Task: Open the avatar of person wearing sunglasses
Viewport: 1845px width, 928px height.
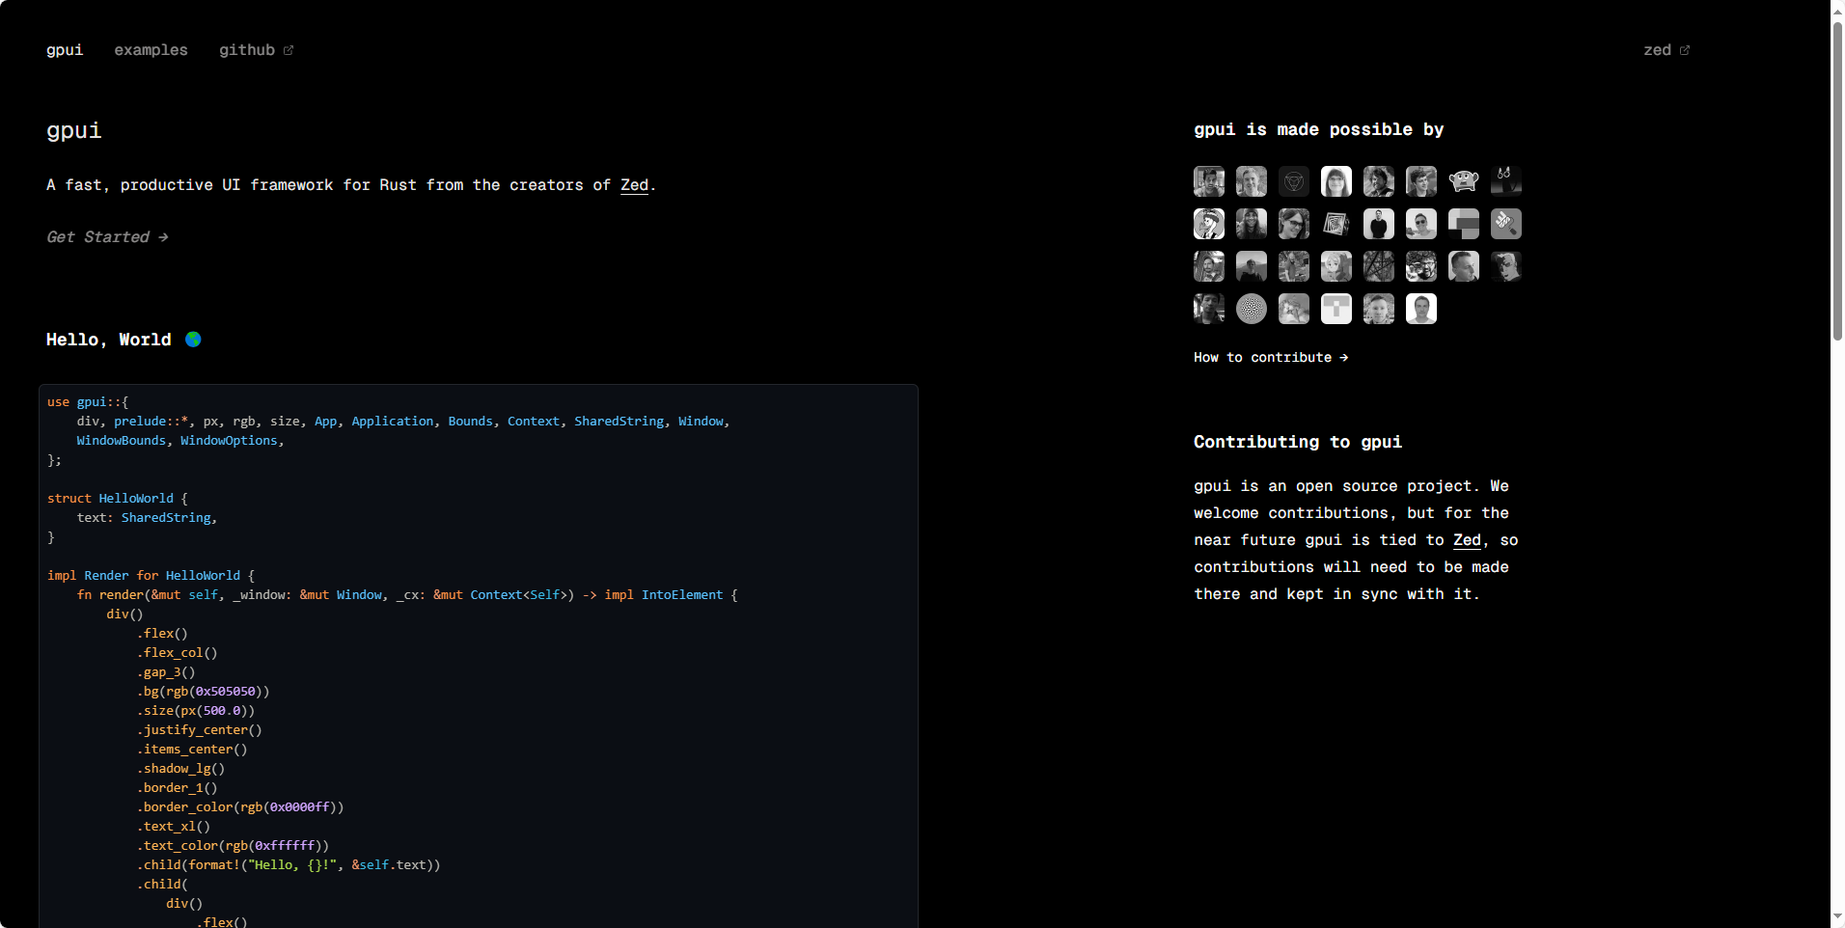Action: [1421, 224]
